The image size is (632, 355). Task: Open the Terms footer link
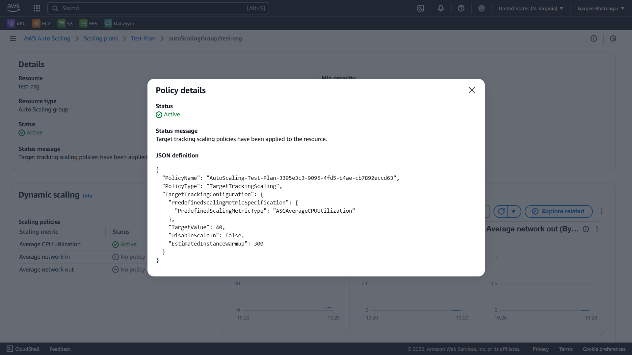[566, 349]
